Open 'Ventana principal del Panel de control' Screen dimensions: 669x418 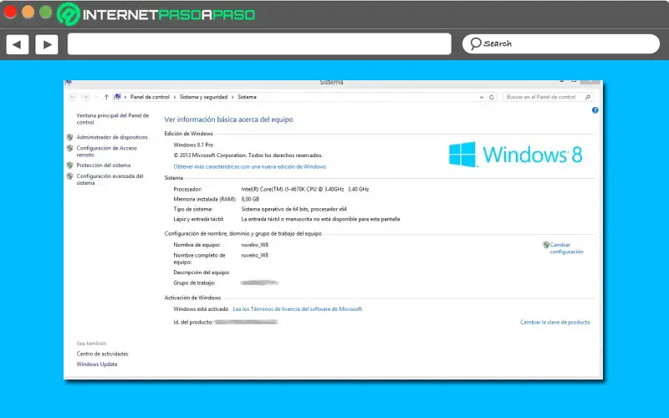click(113, 119)
